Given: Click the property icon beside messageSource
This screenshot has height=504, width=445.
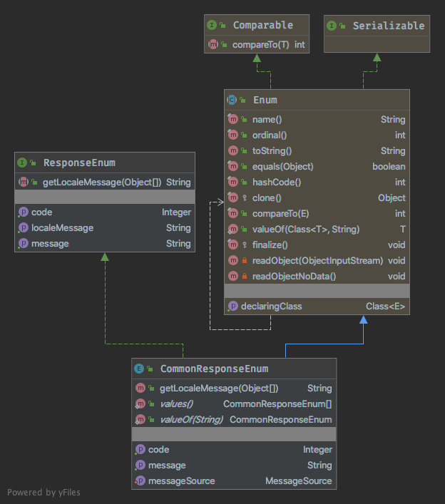Looking at the screenshot, I should coord(140,480).
